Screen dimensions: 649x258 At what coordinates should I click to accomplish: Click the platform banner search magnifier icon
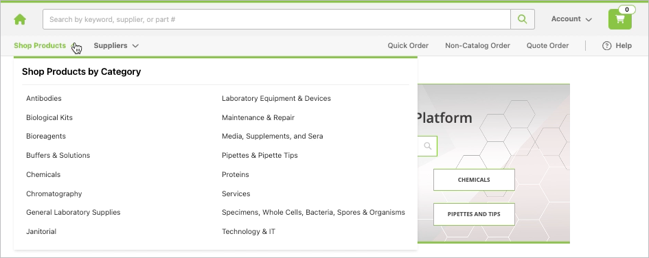[x=428, y=146]
